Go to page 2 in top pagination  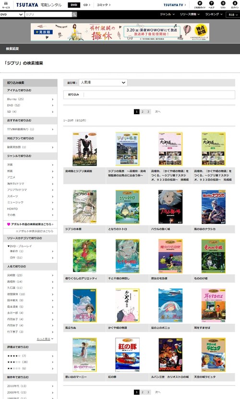[x=143, y=111]
